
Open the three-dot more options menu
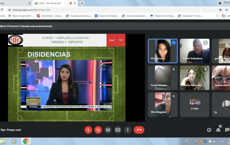point(128,130)
